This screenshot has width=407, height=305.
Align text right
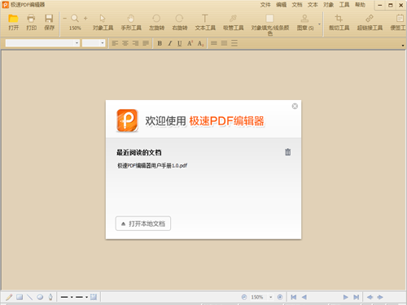[135, 43]
